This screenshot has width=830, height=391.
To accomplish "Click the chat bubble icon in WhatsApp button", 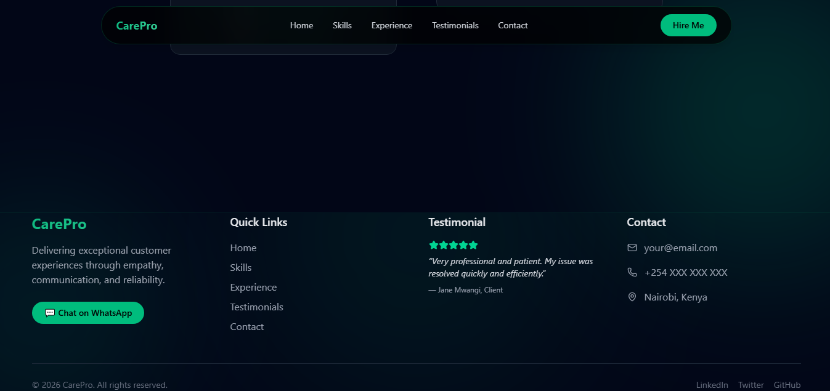I will pyautogui.click(x=50, y=313).
